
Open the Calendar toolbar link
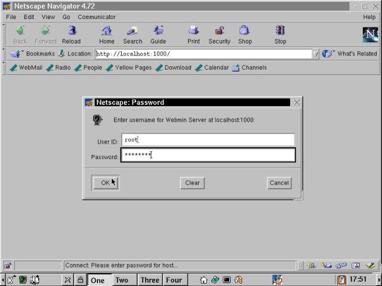coord(212,67)
